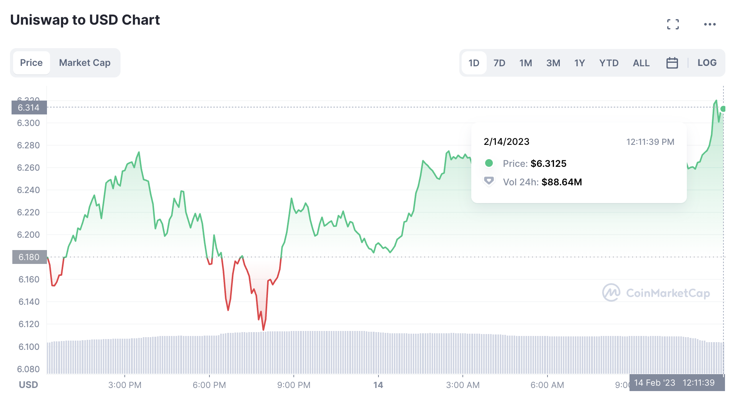Switch to the Price tab
Screen dimensions: 740x393
click(31, 63)
